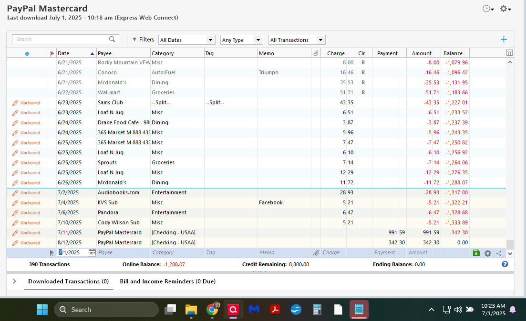
Task: Expand the All Transactions dropdown
Action: 297,40
